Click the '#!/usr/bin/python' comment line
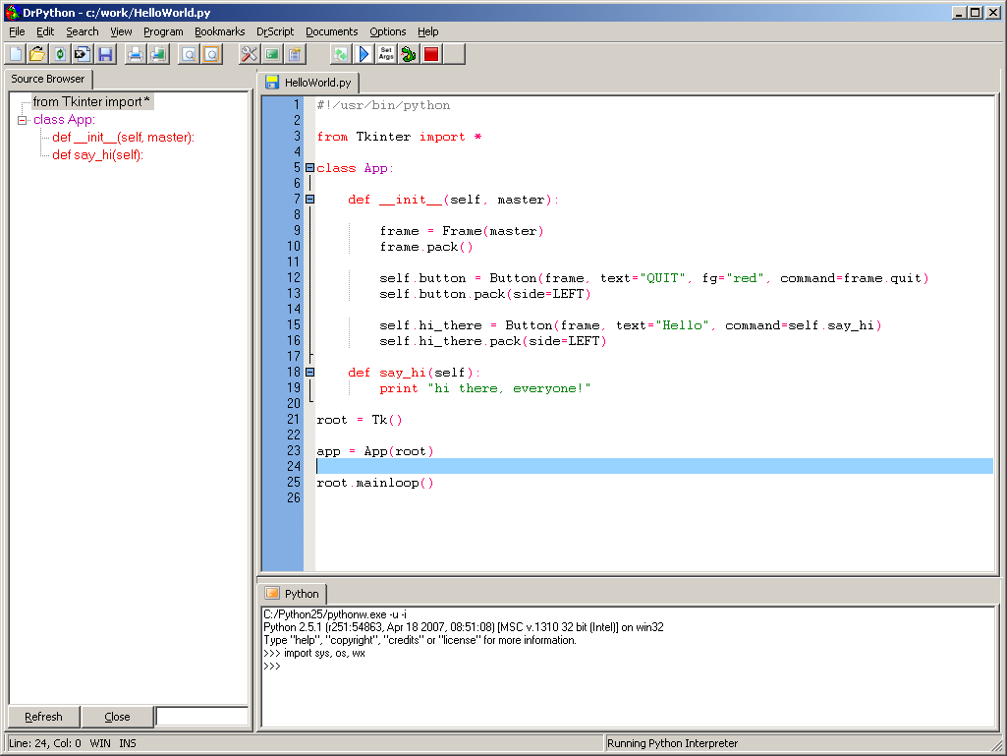 click(383, 105)
